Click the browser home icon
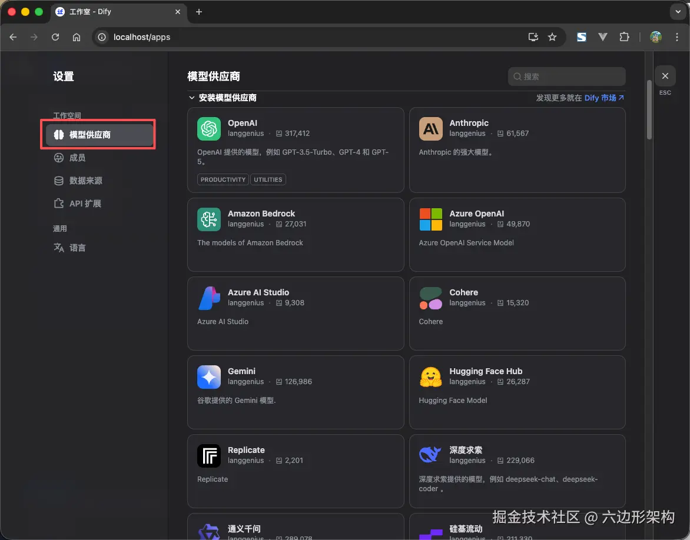This screenshot has width=690, height=540. click(x=77, y=37)
